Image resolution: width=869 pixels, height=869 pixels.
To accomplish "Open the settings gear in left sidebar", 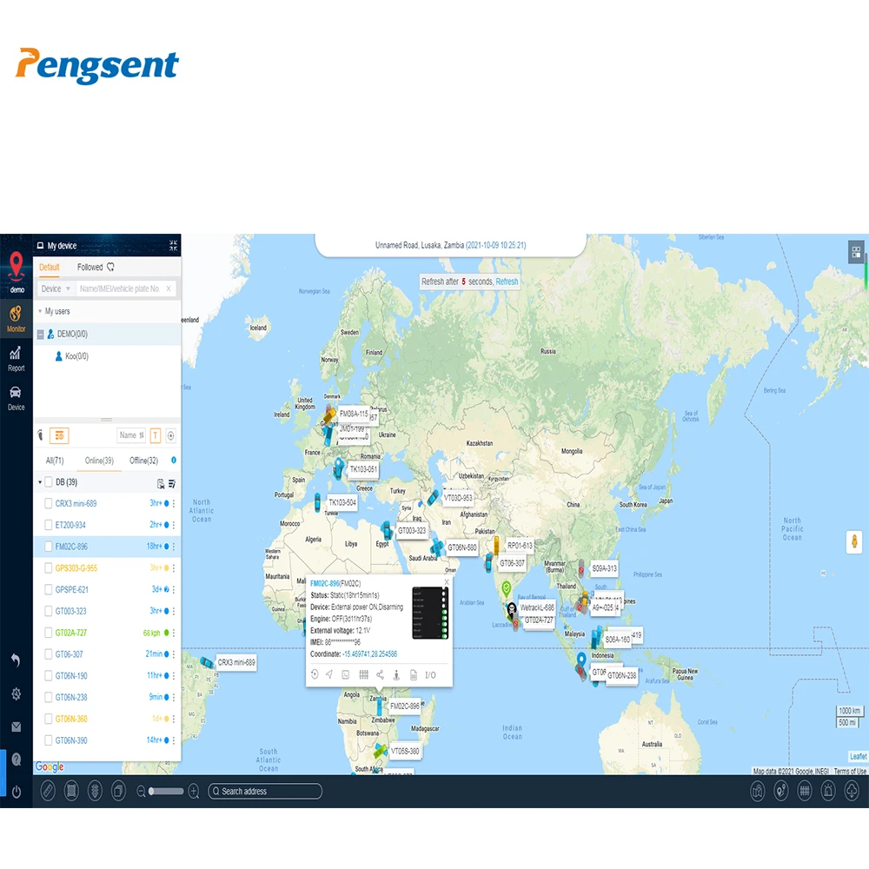I will point(16,693).
